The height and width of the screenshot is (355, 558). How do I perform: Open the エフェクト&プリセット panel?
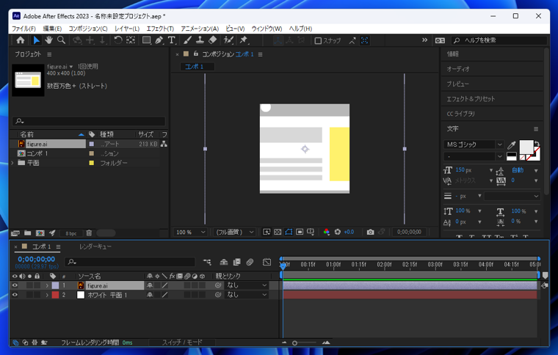[x=471, y=99]
